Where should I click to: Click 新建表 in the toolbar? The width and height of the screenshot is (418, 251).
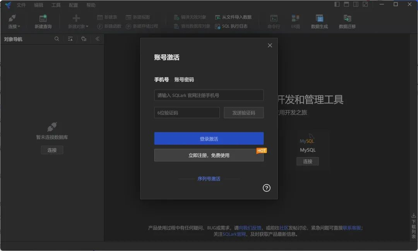point(107,17)
